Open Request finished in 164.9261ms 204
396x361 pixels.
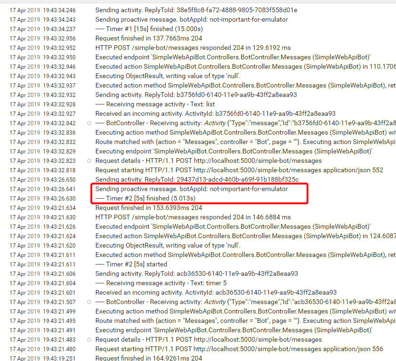(x=149, y=358)
